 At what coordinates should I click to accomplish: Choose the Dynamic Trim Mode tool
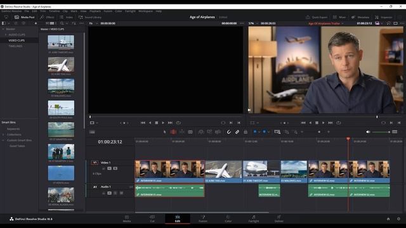[x=182, y=132]
